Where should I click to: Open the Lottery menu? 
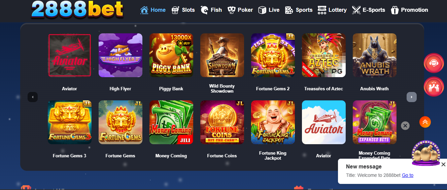[x=332, y=10]
